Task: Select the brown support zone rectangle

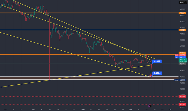Action: click(82, 78)
